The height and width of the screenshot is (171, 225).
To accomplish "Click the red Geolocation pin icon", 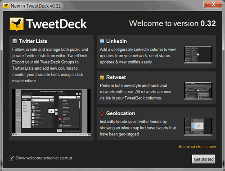I will pyautogui.click(x=102, y=114).
